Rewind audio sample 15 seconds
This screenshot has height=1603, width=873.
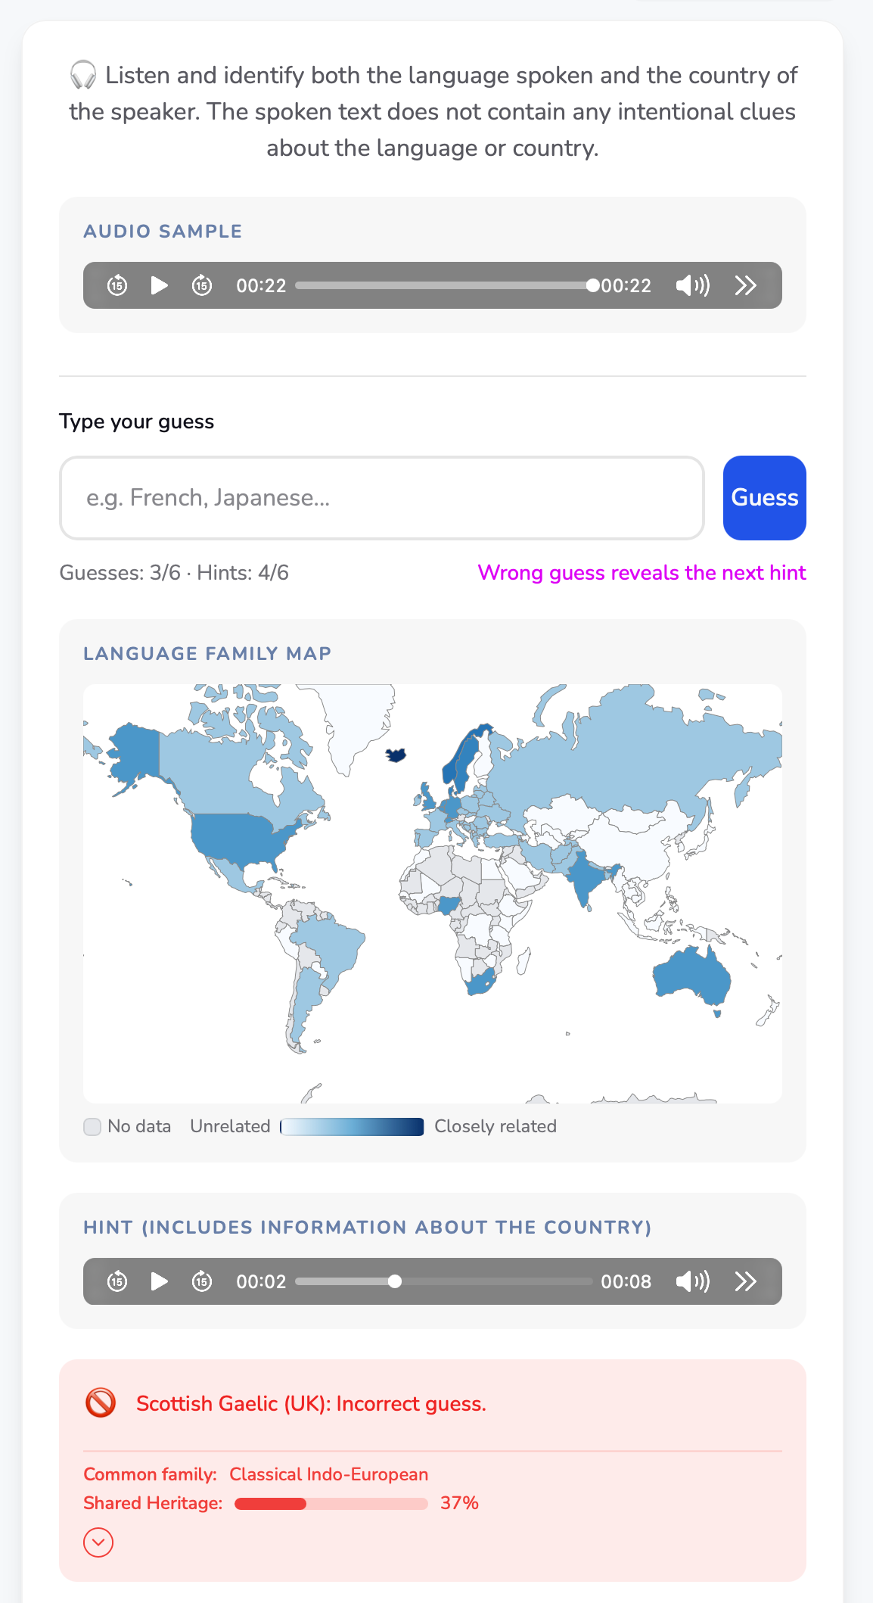[117, 285]
